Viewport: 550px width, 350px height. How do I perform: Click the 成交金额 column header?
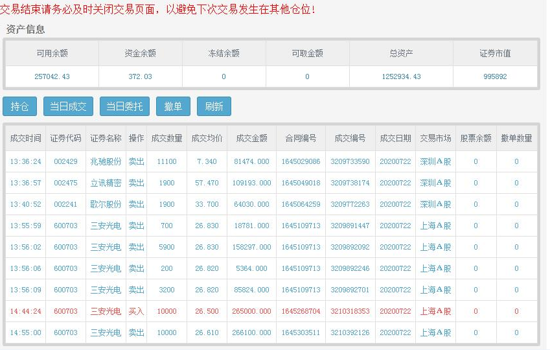pos(251,138)
